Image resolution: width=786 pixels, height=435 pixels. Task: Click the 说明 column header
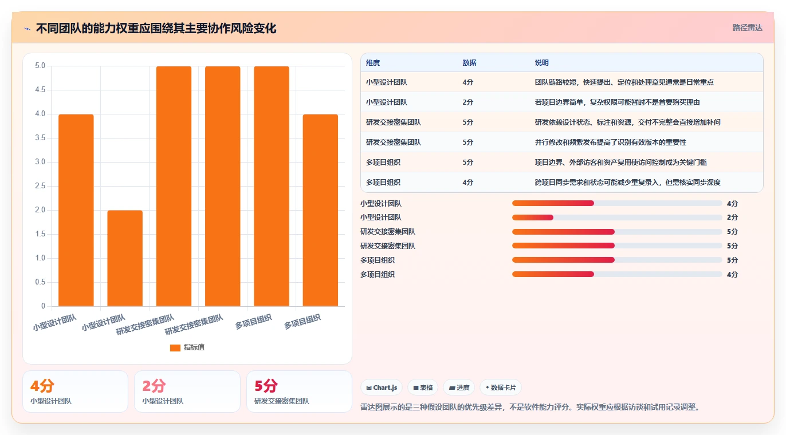(x=541, y=63)
